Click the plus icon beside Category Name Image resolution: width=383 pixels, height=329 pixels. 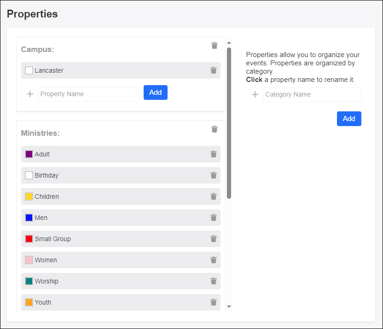[x=255, y=95]
